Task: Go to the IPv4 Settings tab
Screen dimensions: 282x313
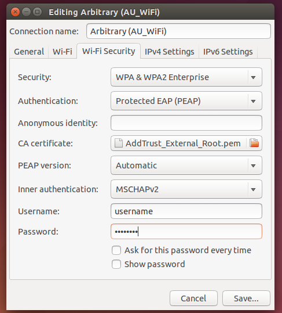Action: pyautogui.click(x=169, y=52)
